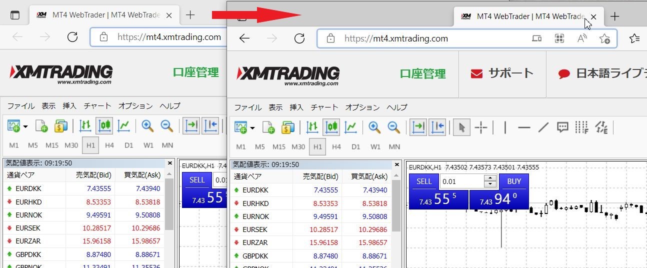The image size is (647, 268).
Task: Pick the vertical line drawing tool
Action: [505, 128]
